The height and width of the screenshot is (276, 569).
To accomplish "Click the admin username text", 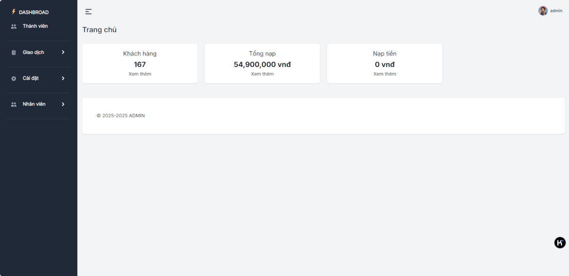I will point(556,11).
